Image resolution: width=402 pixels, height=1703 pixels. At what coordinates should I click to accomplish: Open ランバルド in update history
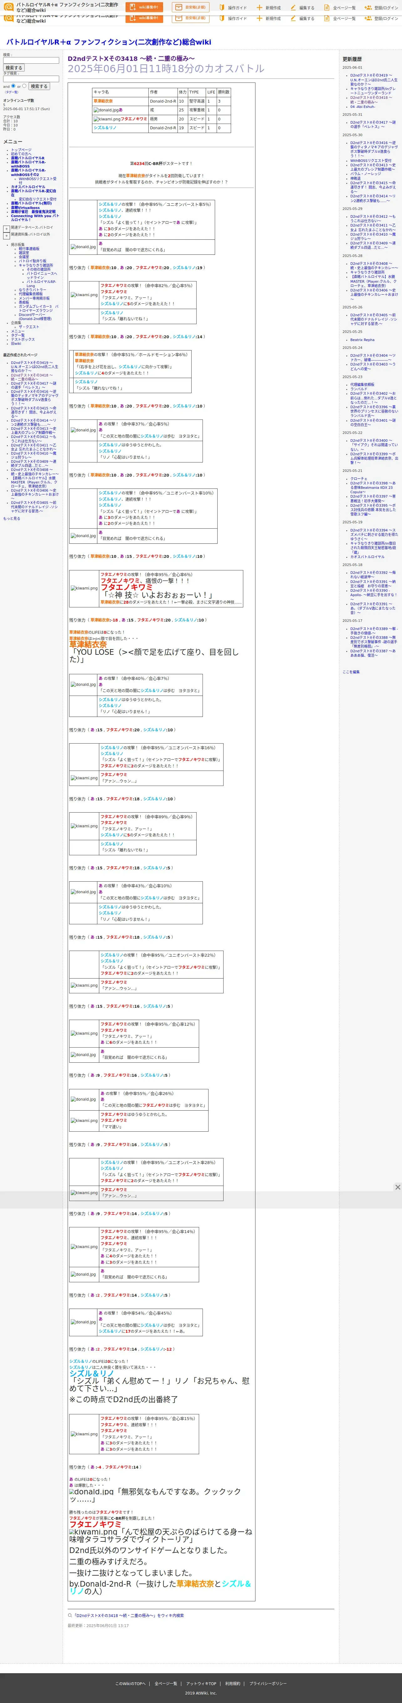359,389
